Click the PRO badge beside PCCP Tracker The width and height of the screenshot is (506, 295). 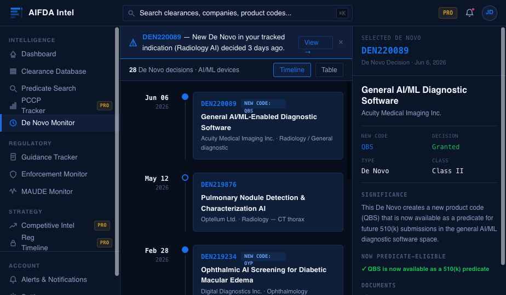pyautogui.click(x=104, y=105)
